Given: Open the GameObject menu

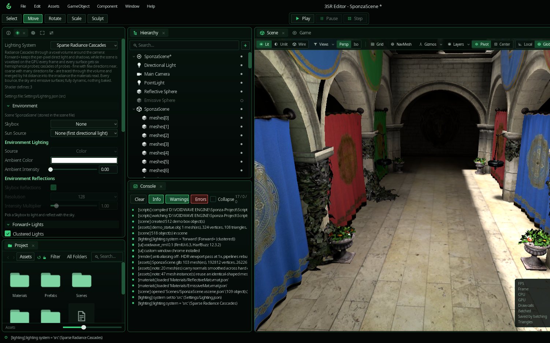Looking at the screenshot, I should point(78,6).
